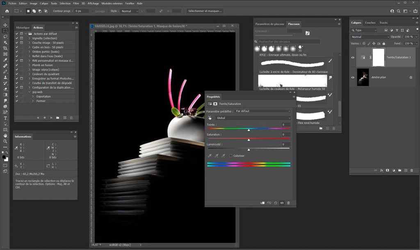This screenshot has width=420, height=250.
Task: Switch to the Couches tab
Action: pos(370,23)
